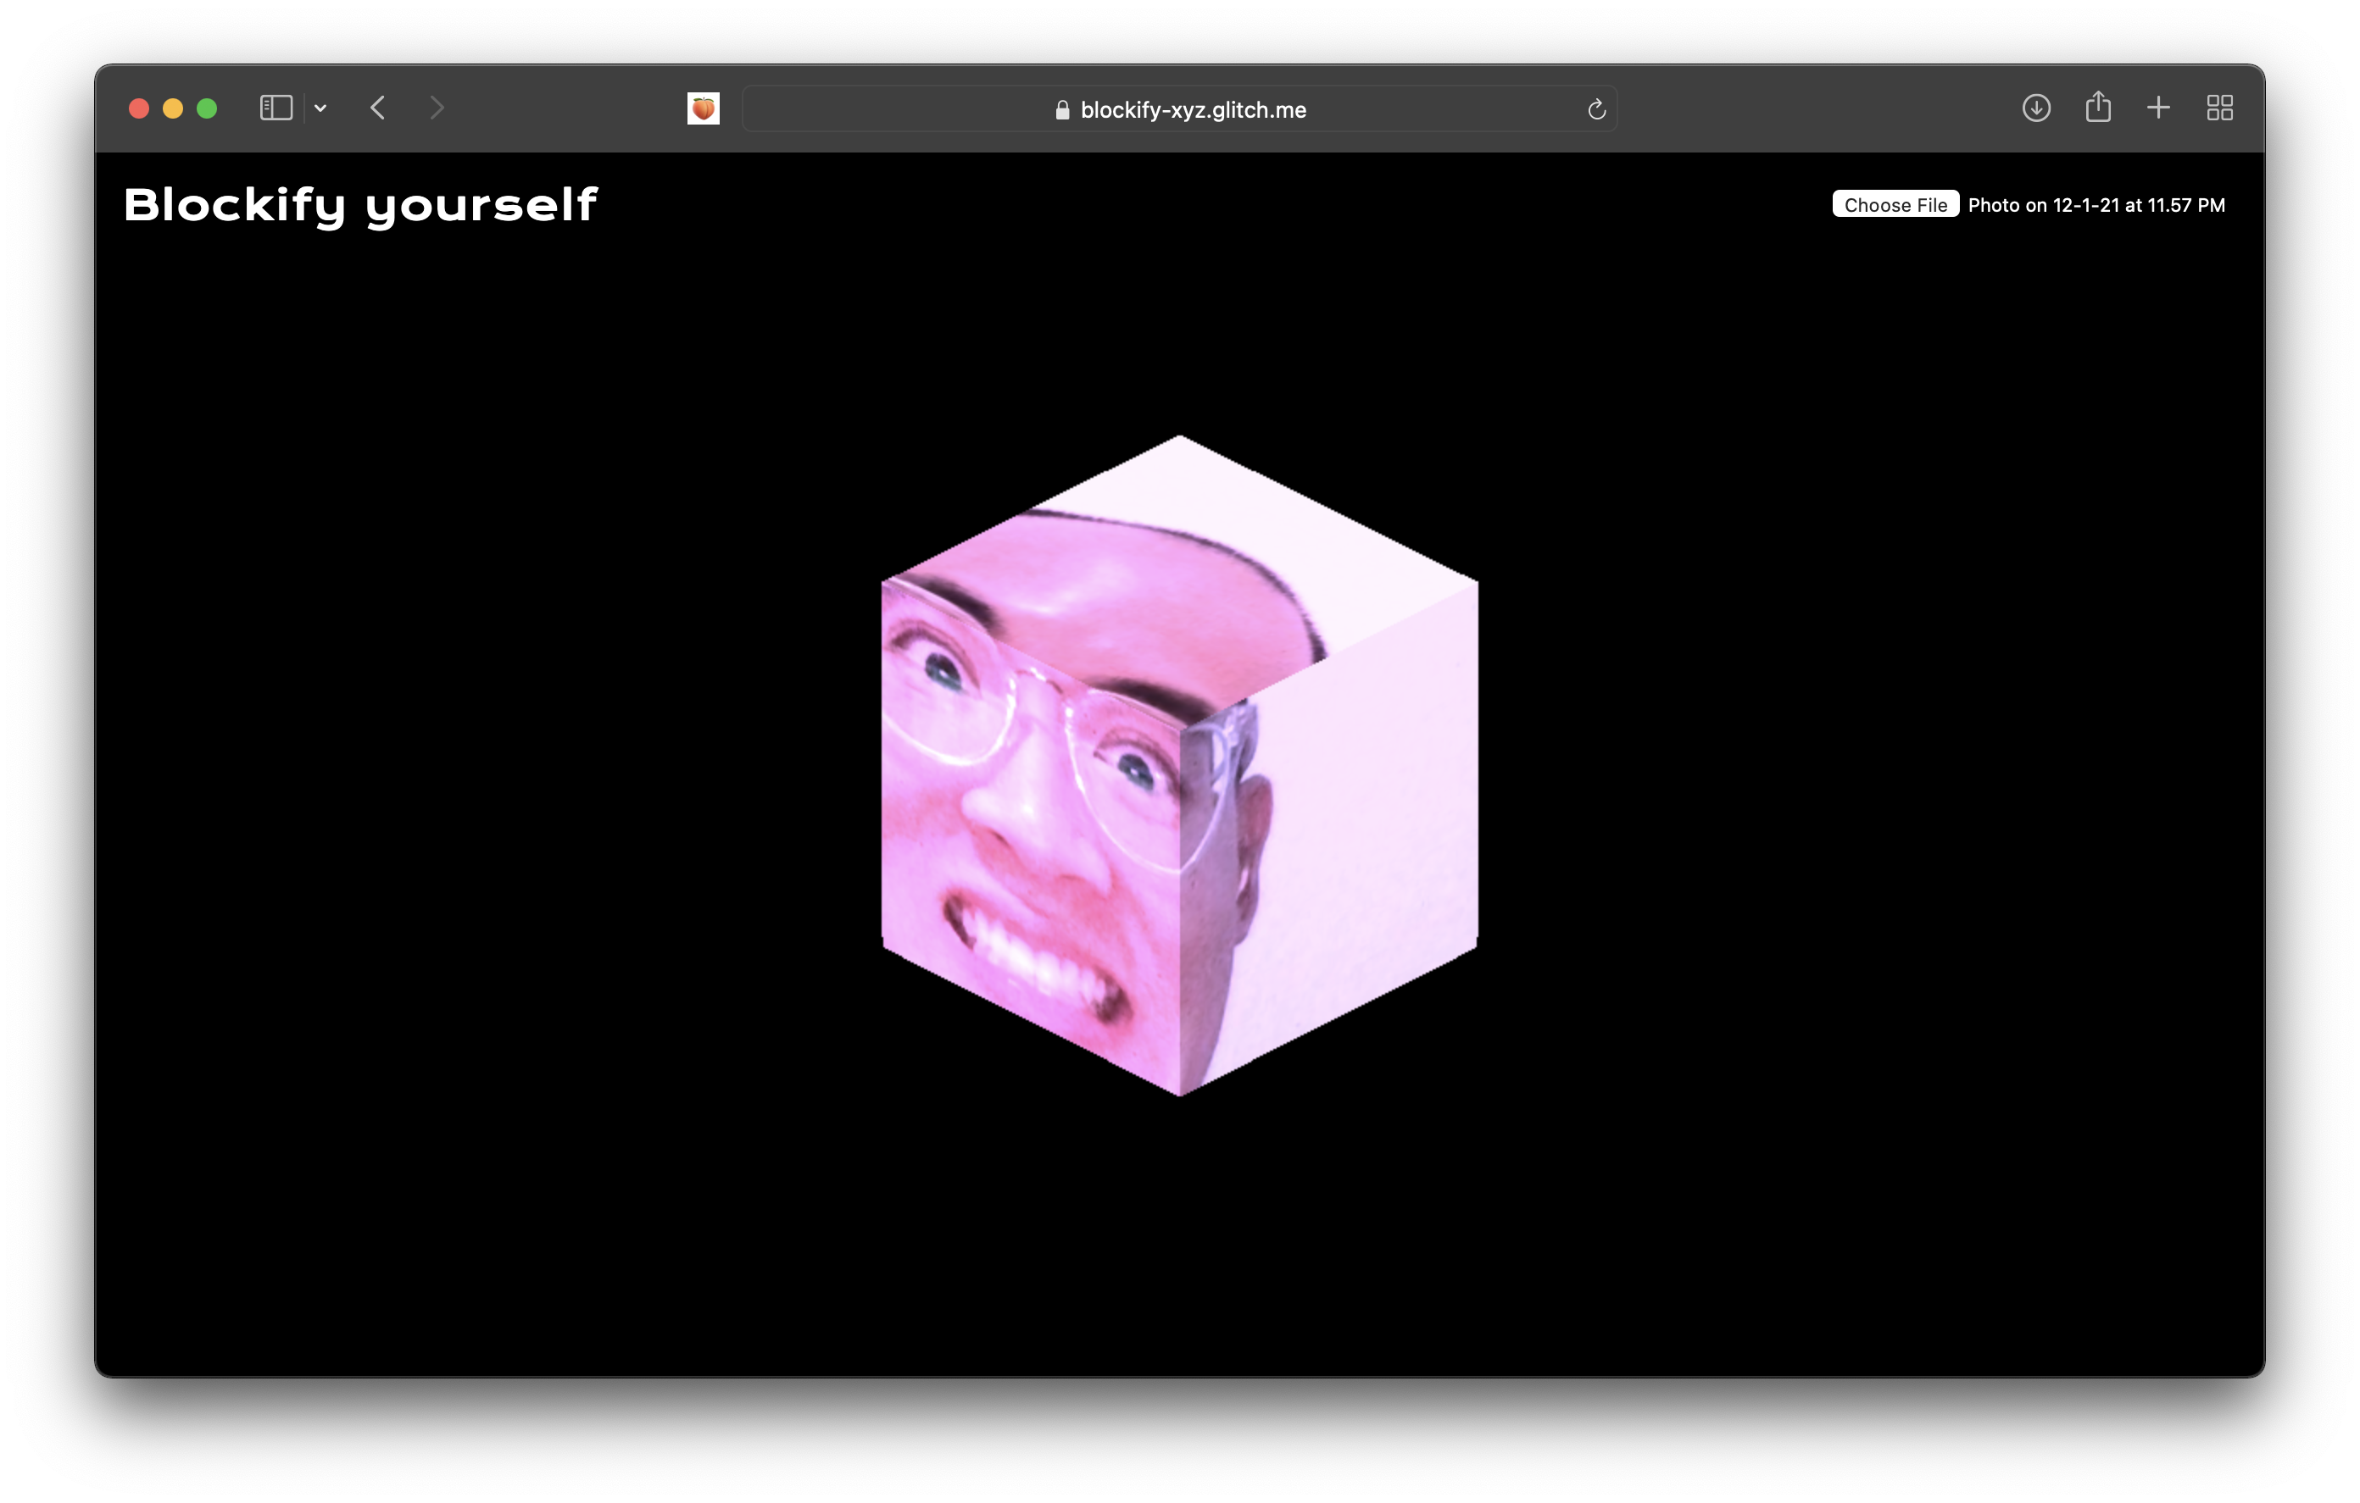Screen dimensions: 2360x1503
Task: Select the blockify-xyz.glitch.me URL field
Action: pyautogui.click(x=1193, y=110)
